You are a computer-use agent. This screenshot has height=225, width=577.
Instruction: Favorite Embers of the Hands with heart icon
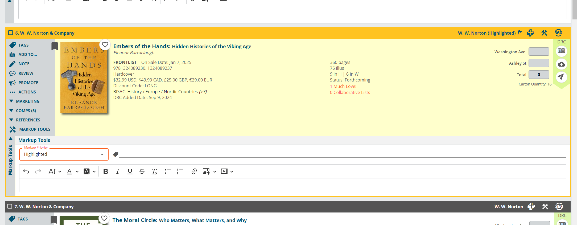coord(105,44)
